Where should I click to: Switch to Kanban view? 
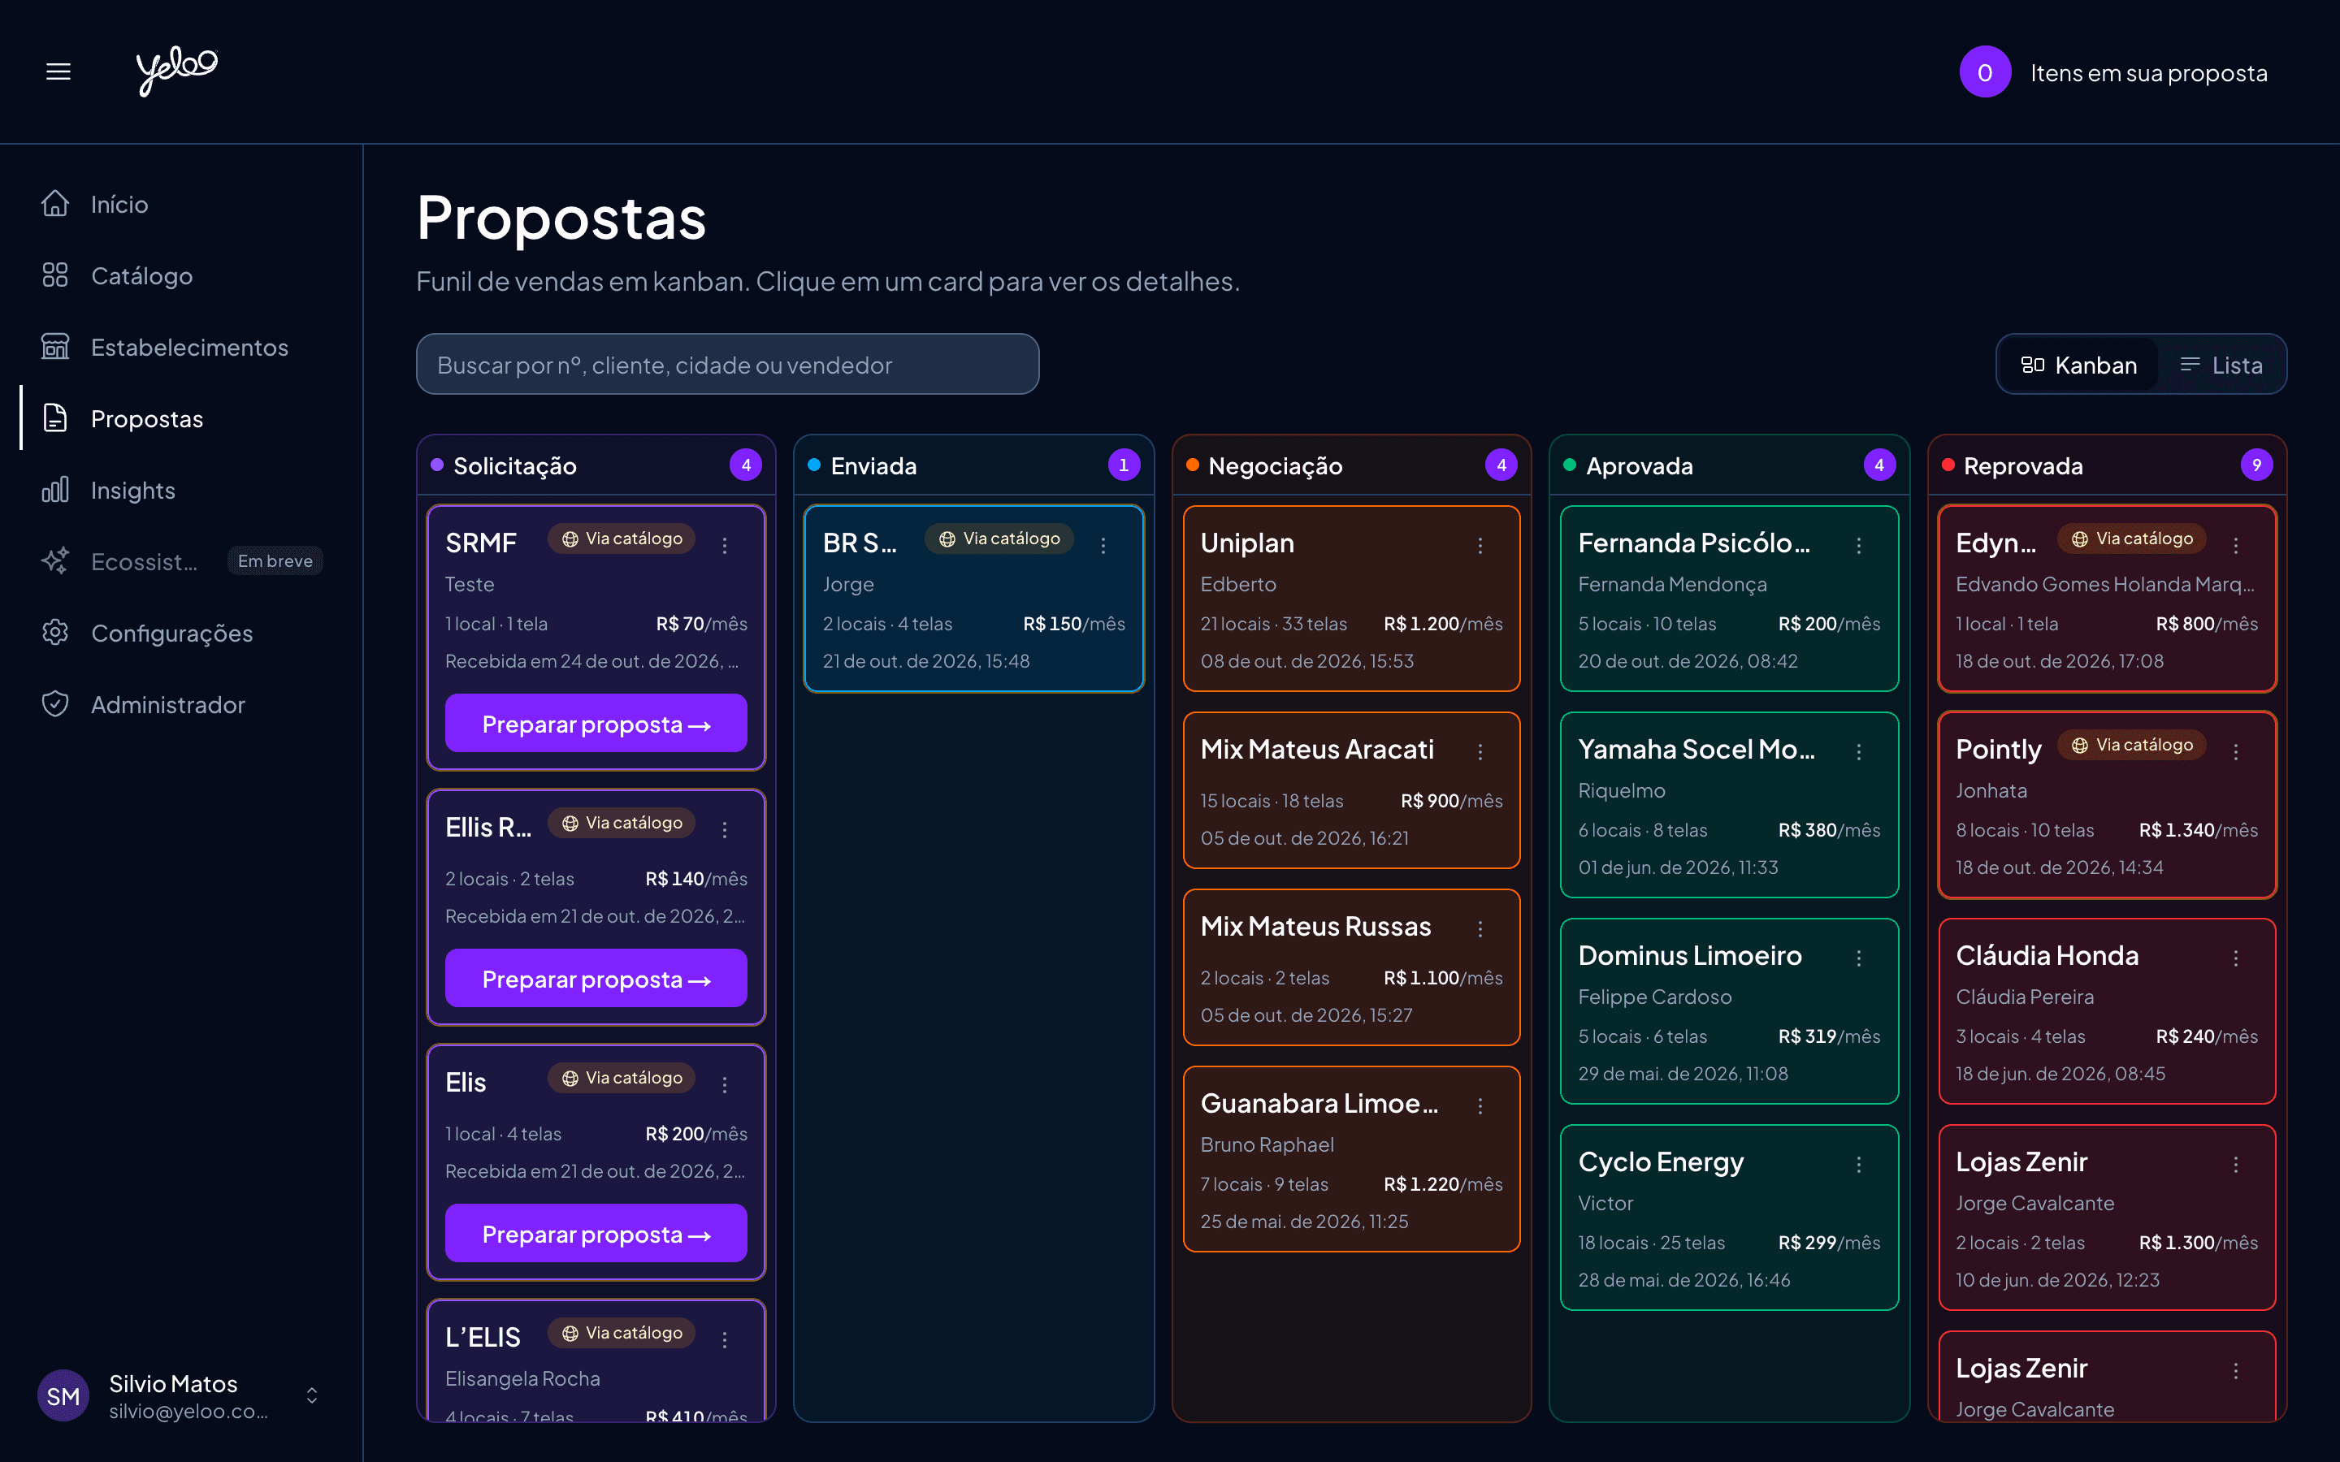pyautogui.click(x=2079, y=365)
